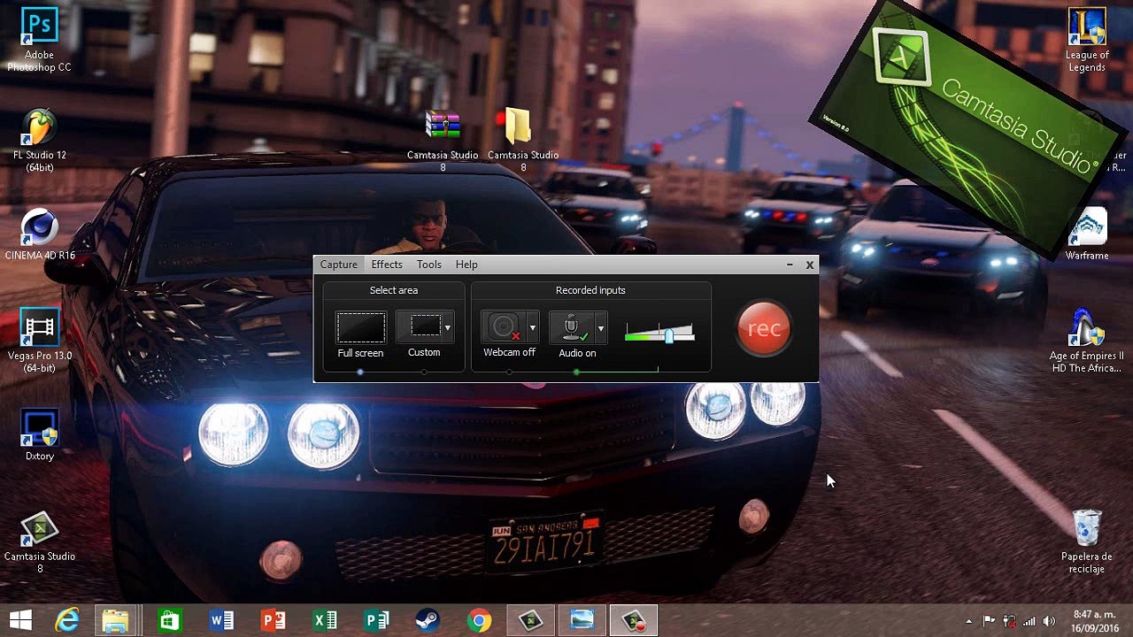Select the Papelera de reciclaje icon
This screenshot has height=637, width=1133.
pos(1086,541)
